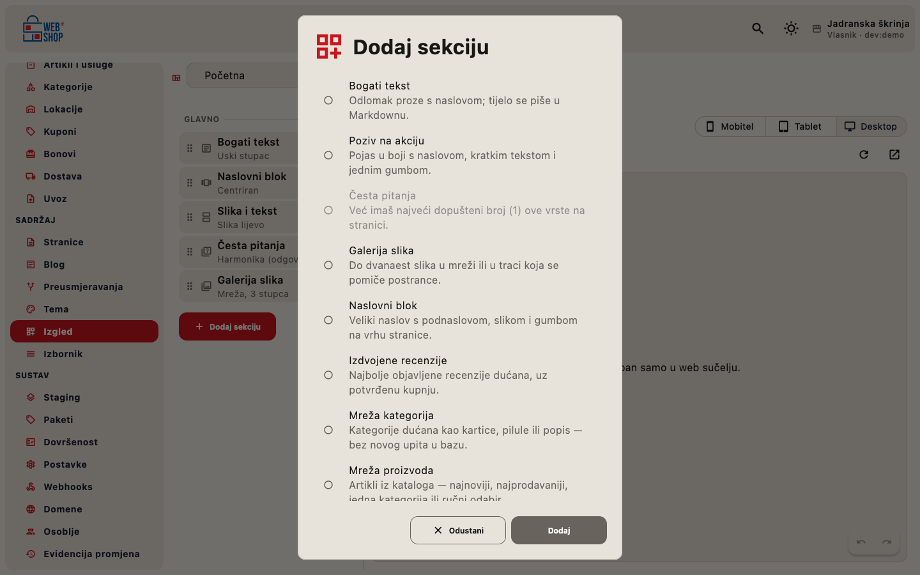Screen dimensions: 920x575
Task: Click drag handle of Bogati tekst section
Action: point(190,148)
